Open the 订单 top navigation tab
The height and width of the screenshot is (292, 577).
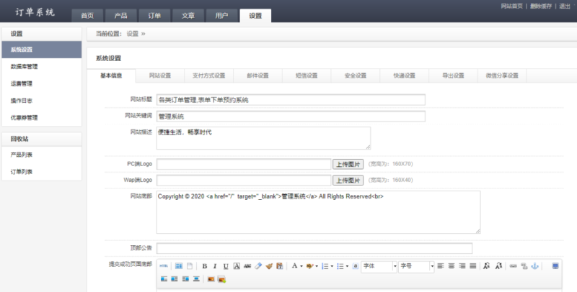coord(154,16)
